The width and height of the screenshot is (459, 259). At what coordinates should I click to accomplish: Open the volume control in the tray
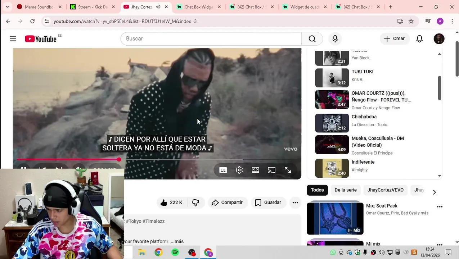(382, 253)
